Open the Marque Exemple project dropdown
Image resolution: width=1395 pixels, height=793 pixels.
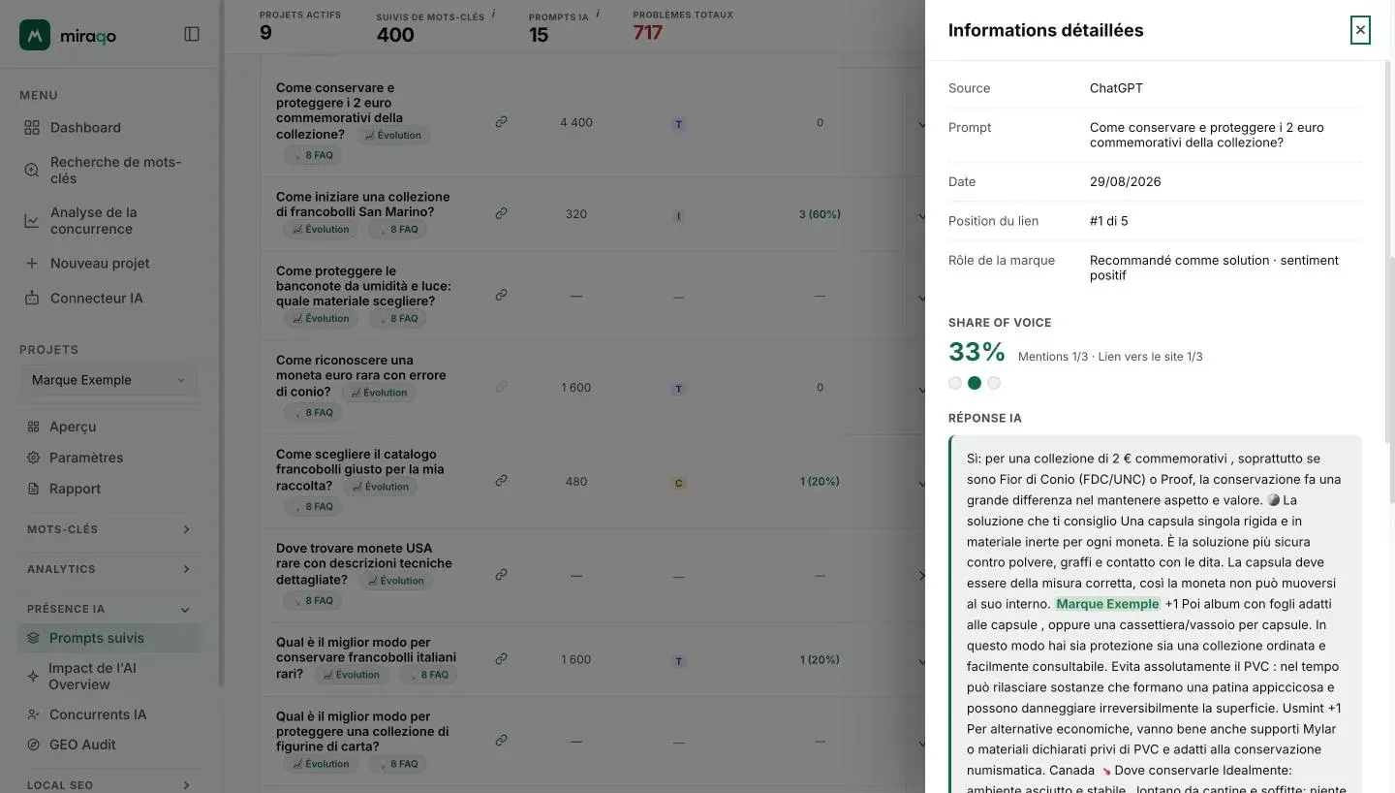pyautogui.click(x=108, y=380)
